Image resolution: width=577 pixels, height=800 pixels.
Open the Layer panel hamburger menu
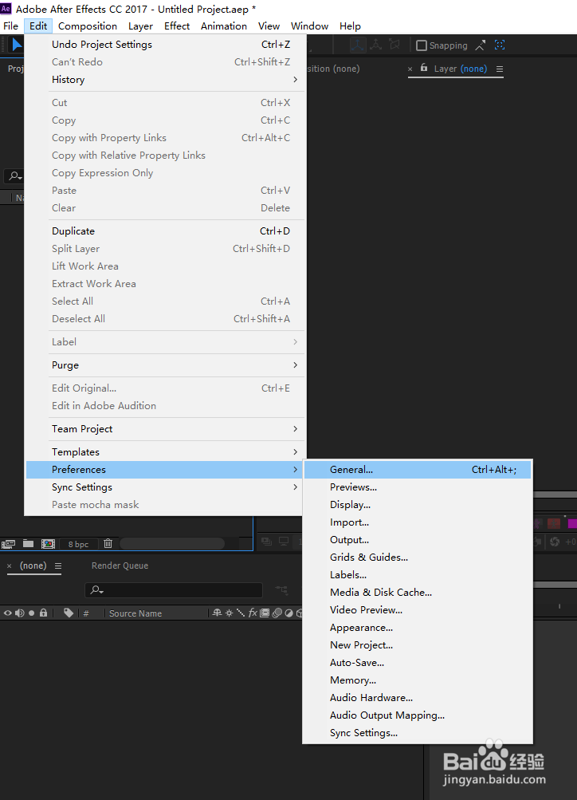[x=500, y=69]
